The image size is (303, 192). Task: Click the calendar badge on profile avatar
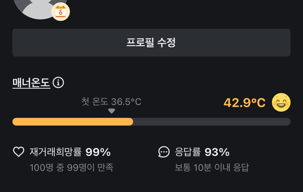[61, 12]
